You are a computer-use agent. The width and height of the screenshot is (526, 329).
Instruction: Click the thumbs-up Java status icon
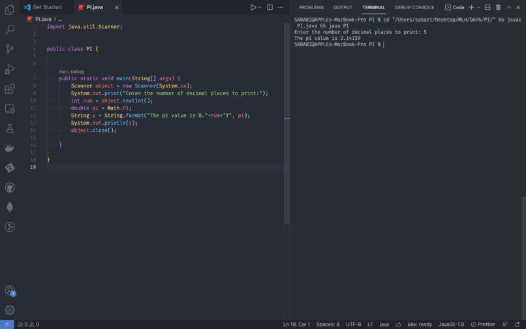tap(398, 324)
